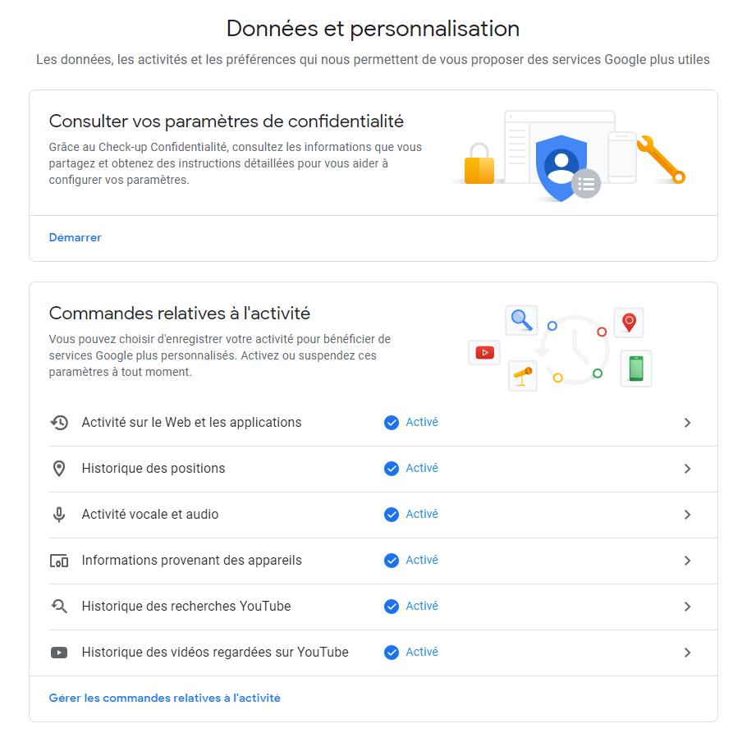This screenshot has width=733, height=733.
Task: Click the yellow padlock illustration icon
Action: pyautogui.click(x=480, y=166)
